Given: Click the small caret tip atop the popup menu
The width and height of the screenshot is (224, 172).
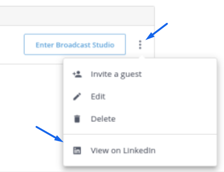Looking at the screenshot, I should pos(142,57).
